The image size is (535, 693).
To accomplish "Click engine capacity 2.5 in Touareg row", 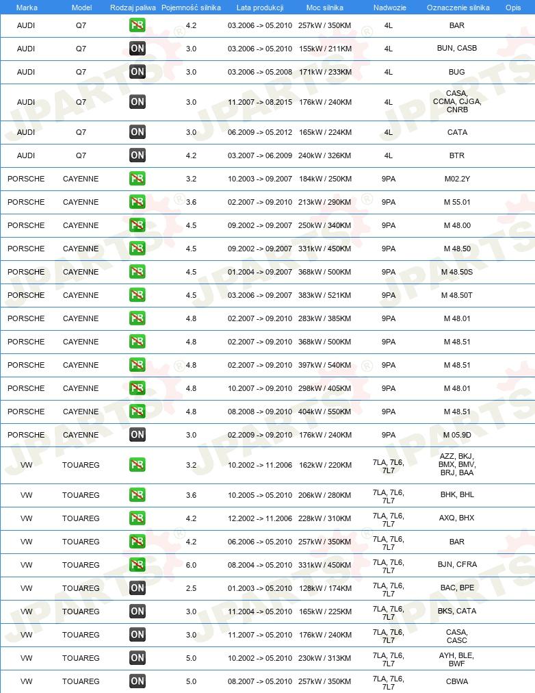I will [x=191, y=588].
